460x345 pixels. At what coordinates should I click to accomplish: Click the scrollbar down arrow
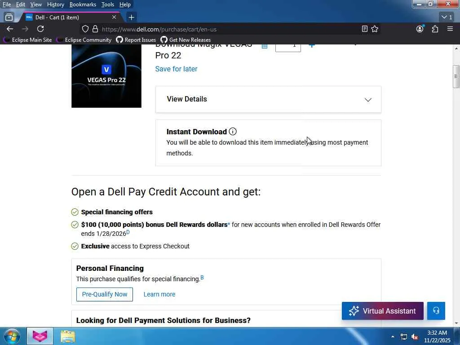pos(456,323)
